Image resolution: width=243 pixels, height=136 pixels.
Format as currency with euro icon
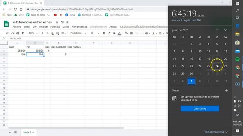tap(43, 33)
